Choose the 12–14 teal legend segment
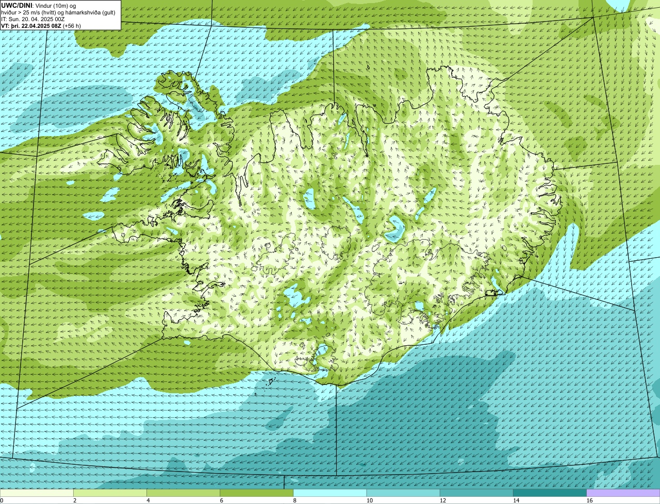The height and width of the screenshot is (504, 660). [476, 493]
